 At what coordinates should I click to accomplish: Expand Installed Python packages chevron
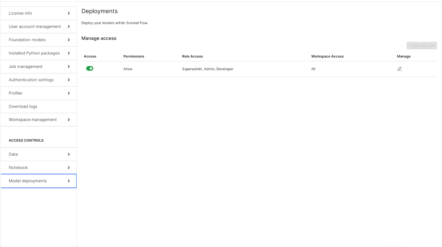(x=69, y=53)
